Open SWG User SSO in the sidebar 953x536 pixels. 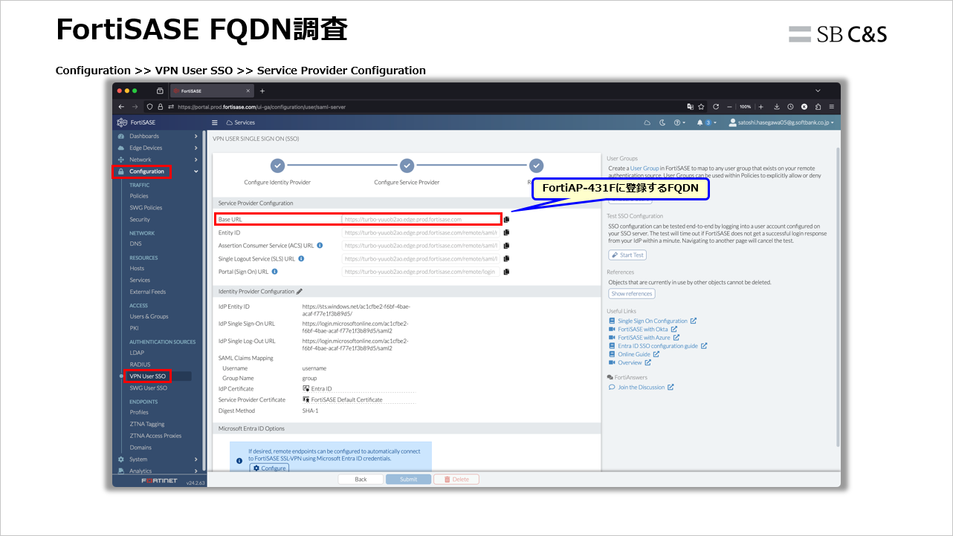149,388
